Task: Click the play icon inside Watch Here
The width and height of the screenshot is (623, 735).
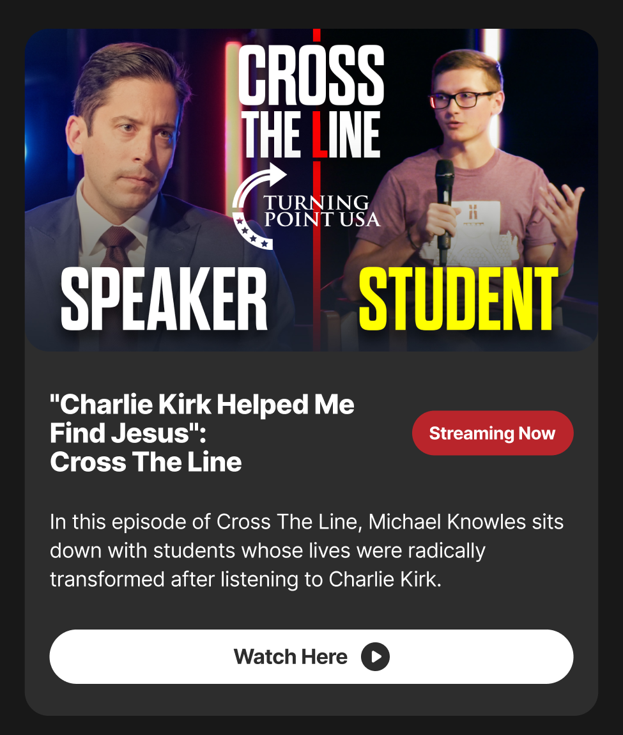Action: click(375, 657)
